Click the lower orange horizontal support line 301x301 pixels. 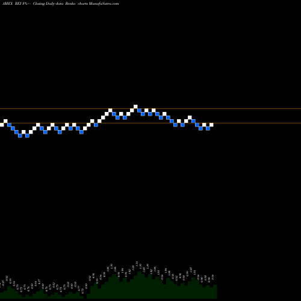(150, 123)
